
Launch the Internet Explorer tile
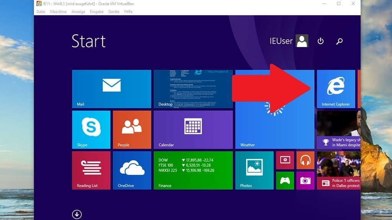point(336,89)
